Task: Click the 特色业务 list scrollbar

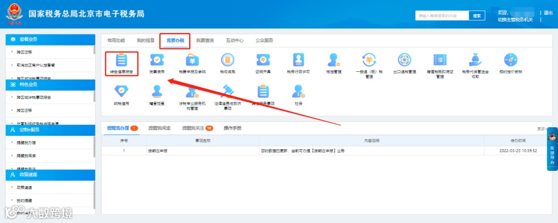Action: click(95, 97)
